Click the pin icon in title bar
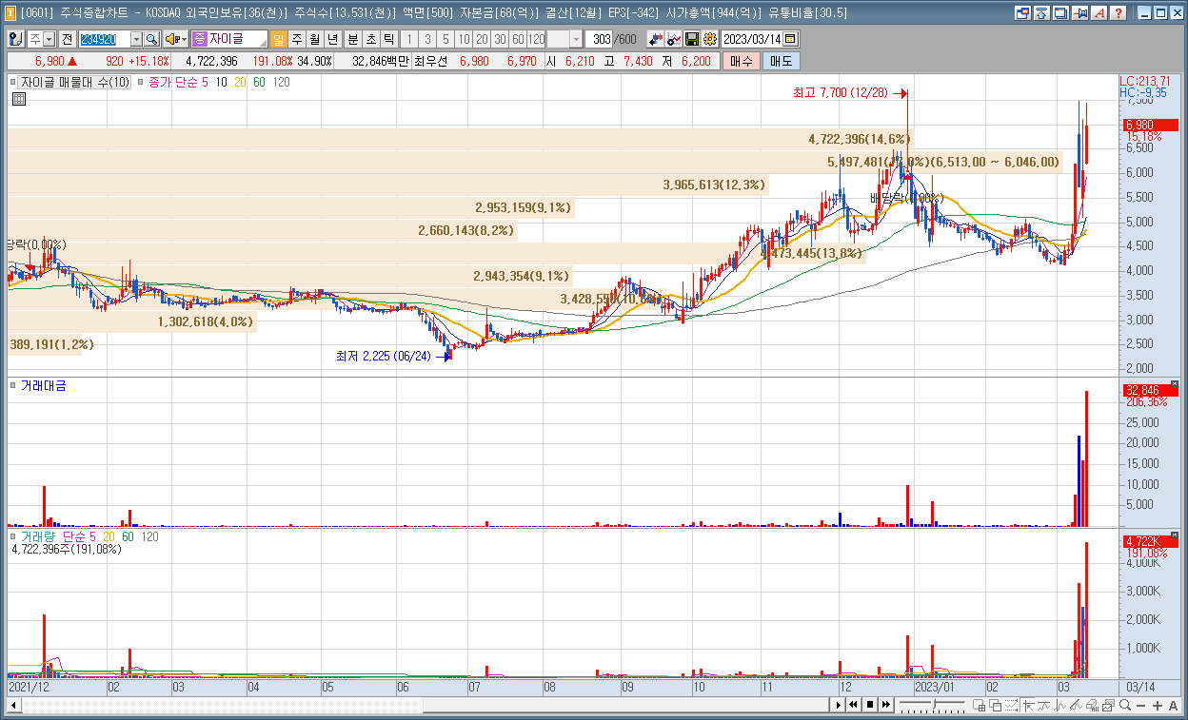Image resolution: width=1188 pixels, height=720 pixels. (x=1079, y=13)
